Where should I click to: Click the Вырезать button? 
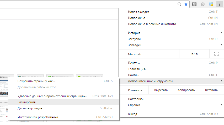[x=161, y=90]
